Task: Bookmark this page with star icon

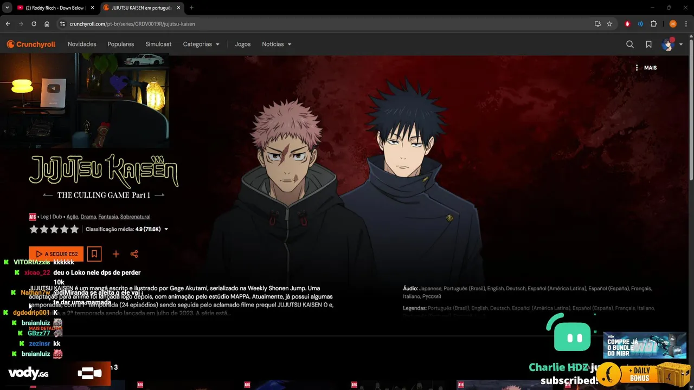Action: pyautogui.click(x=609, y=24)
